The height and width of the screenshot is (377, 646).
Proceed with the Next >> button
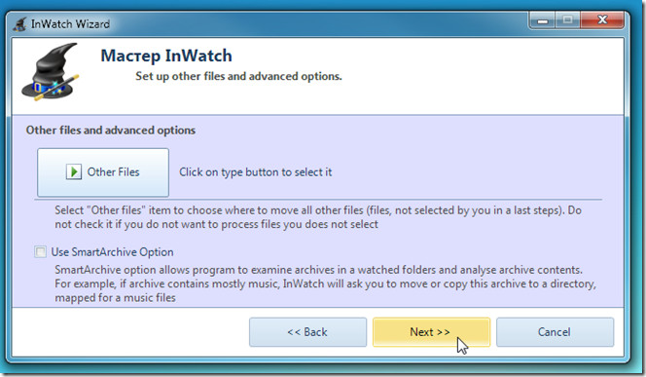[x=431, y=332]
